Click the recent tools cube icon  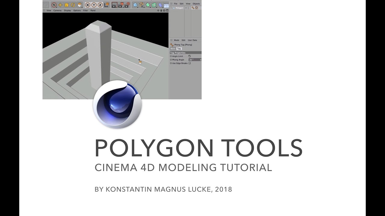pos(79,5)
